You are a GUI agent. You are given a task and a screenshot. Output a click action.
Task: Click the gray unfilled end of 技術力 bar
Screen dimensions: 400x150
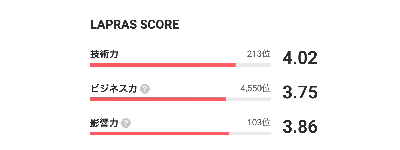tap(253, 65)
